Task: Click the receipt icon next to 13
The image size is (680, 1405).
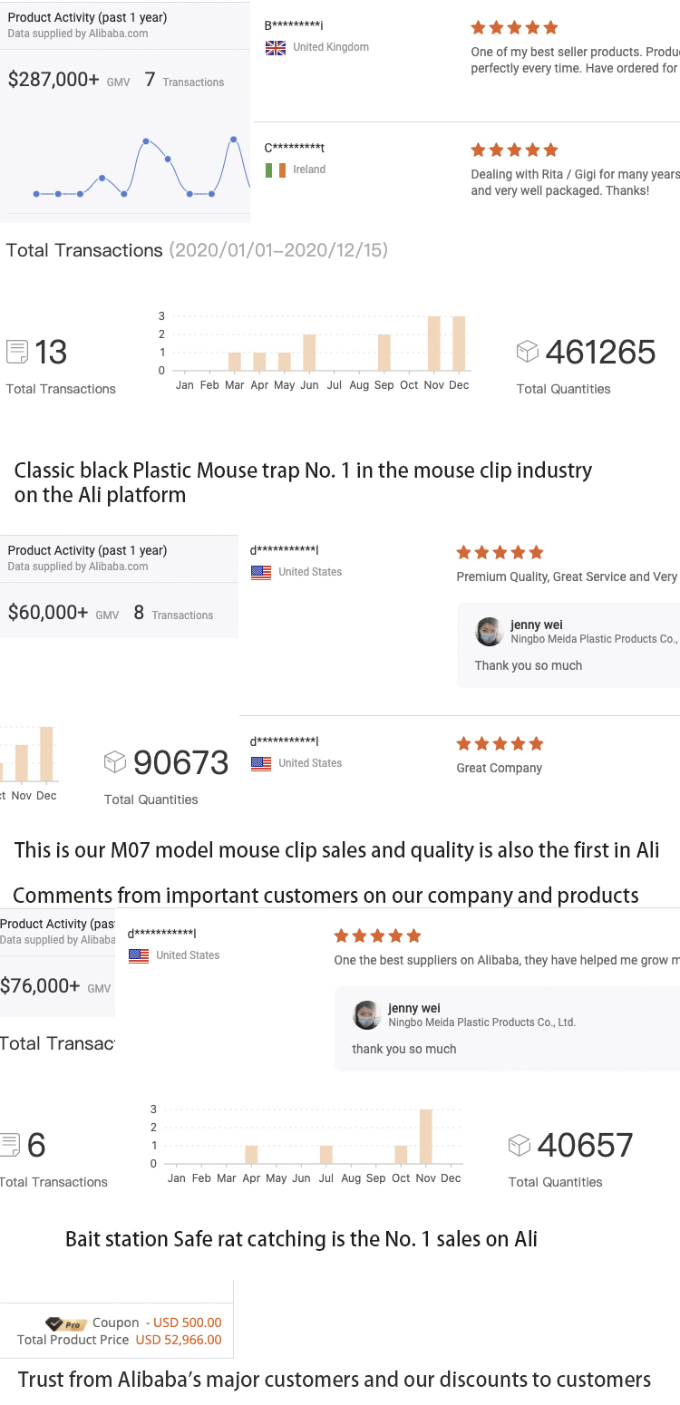Action: [16, 352]
